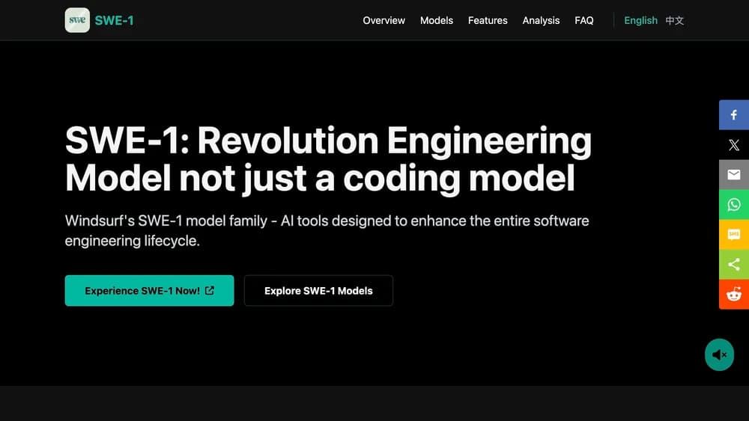Click the SWE-1: Revolution Engineering headline
Image resolution: width=749 pixels, height=421 pixels.
coord(328,159)
